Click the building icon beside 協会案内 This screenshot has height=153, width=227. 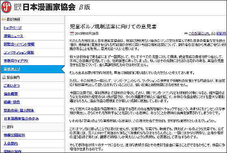point(4,77)
